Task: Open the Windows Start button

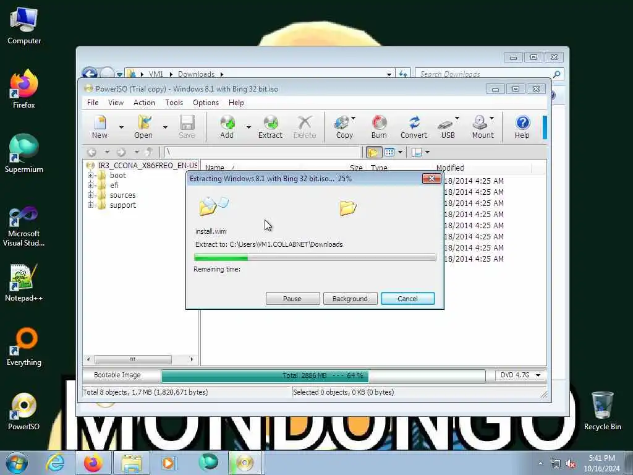Action: coord(17,463)
